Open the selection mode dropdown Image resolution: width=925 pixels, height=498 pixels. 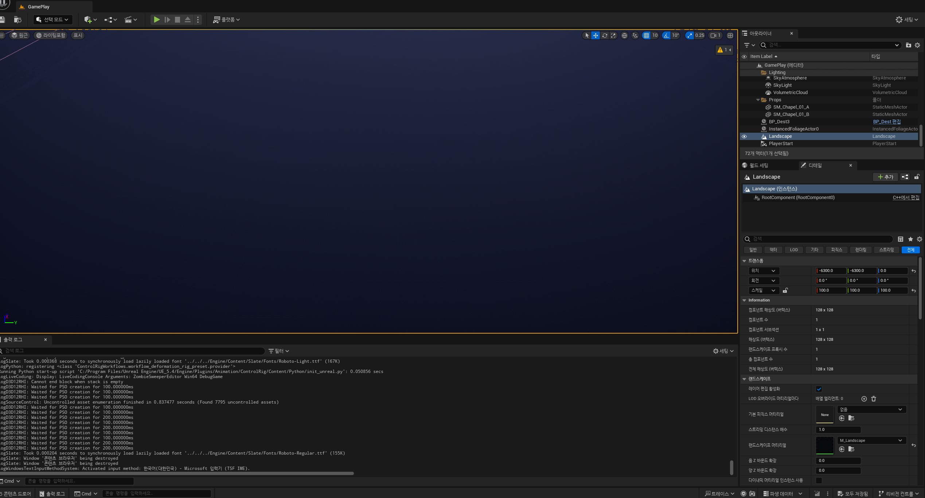tap(52, 19)
